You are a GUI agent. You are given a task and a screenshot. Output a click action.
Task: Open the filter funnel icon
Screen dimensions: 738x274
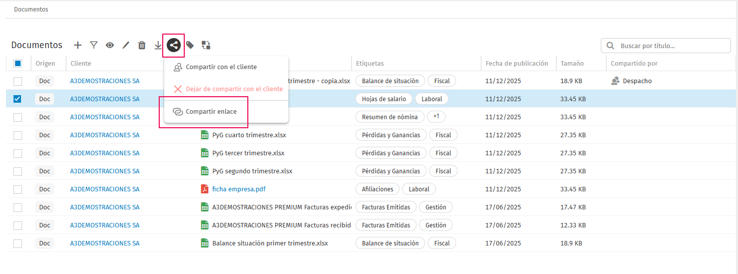(x=94, y=45)
